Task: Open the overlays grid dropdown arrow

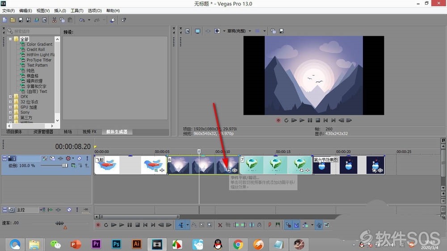Action: (x=264, y=31)
